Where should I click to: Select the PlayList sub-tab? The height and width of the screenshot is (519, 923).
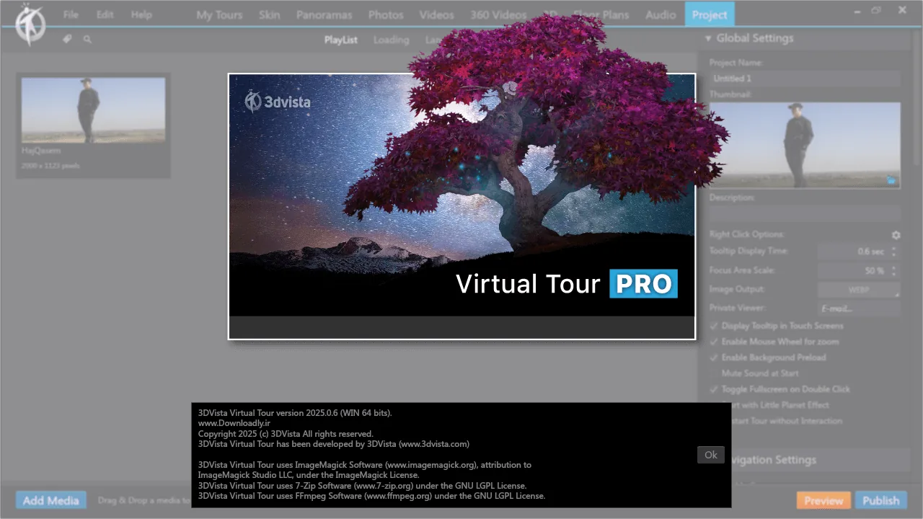click(341, 40)
